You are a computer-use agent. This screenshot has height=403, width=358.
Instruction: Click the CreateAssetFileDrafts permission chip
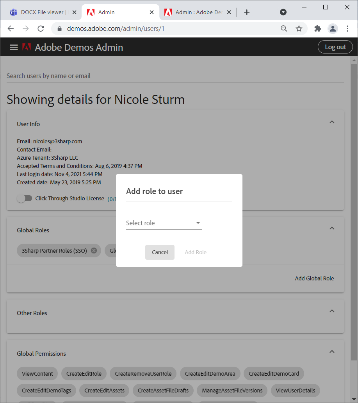point(163,391)
